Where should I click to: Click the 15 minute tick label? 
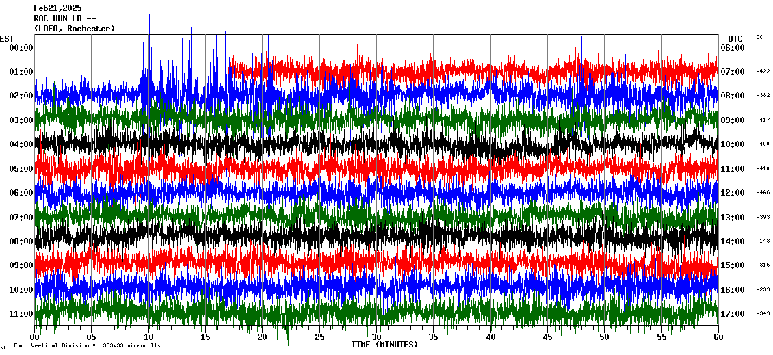pyautogui.click(x=205, y=337)
